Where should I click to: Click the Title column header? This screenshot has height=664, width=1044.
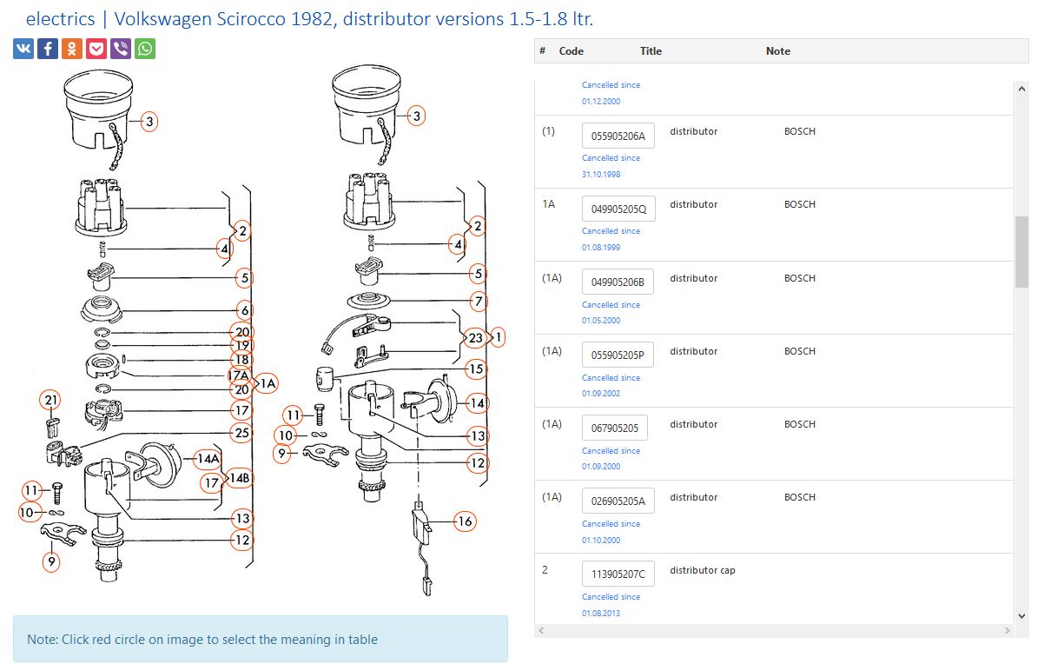click(x=651, y=51)
